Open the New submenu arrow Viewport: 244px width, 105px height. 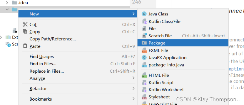(x=133, y=14)
